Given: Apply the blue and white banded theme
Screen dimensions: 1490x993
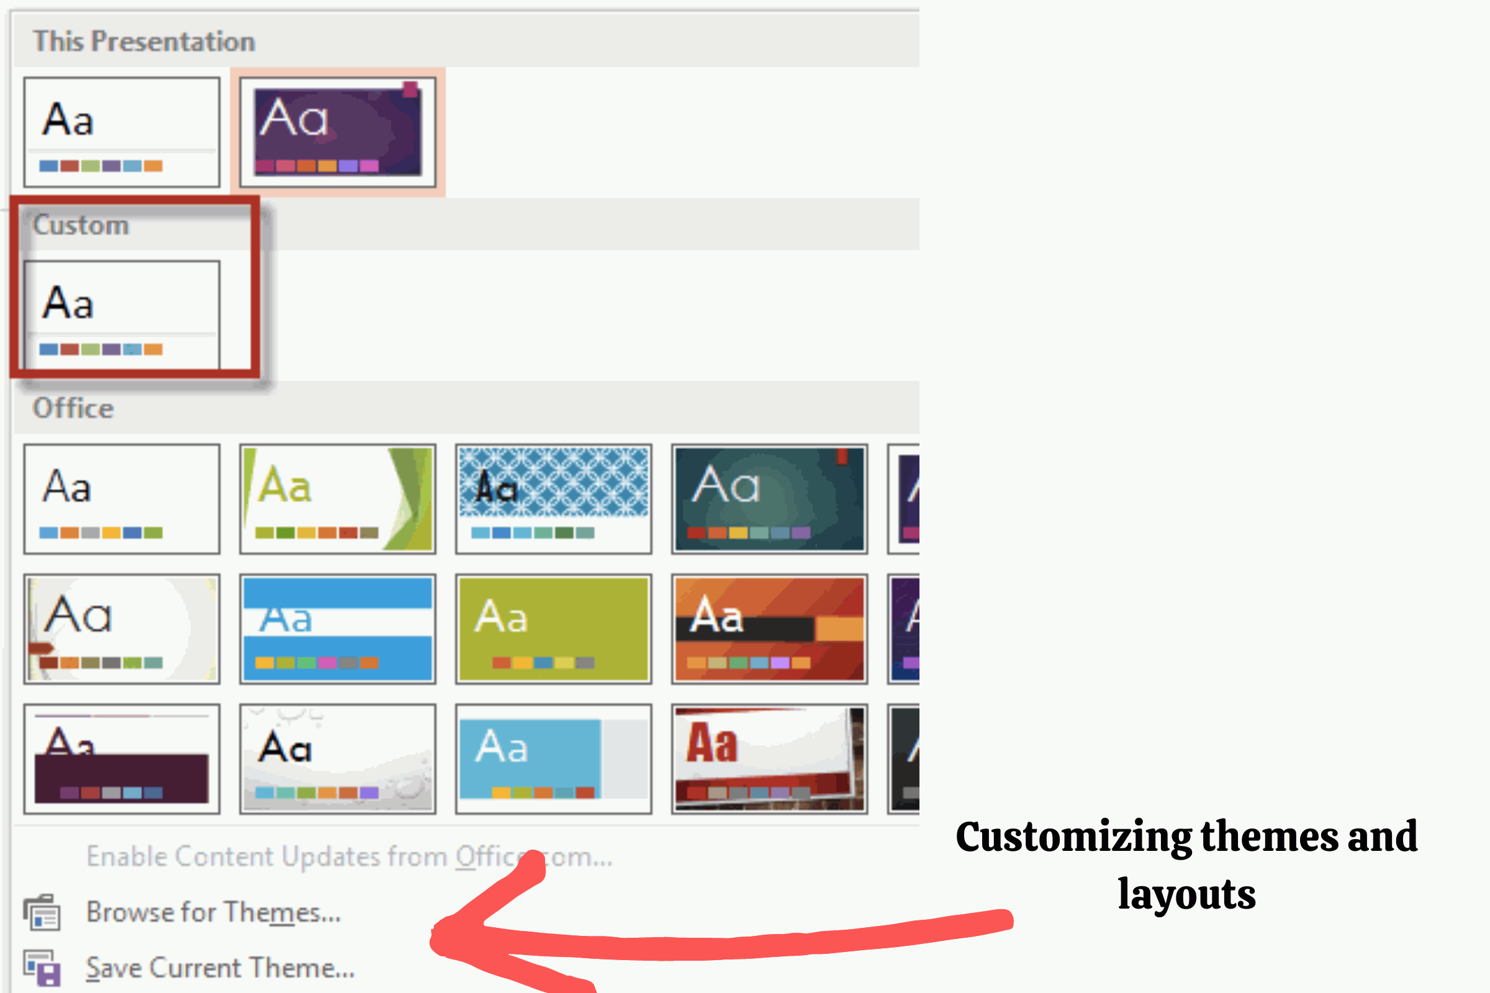Looking at the screenshot, I should pos(338,629).
